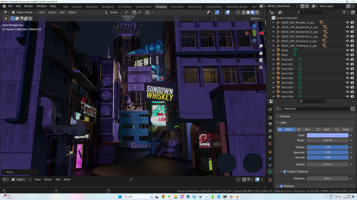
Task: Collapse the Light panel
Action: tap(278, 123)
